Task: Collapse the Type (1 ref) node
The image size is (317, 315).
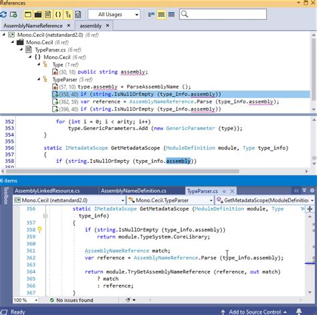Action: [39, 64]
